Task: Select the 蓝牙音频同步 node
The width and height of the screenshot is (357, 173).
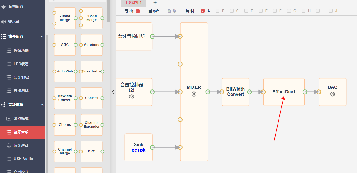Action: (134, 36)
